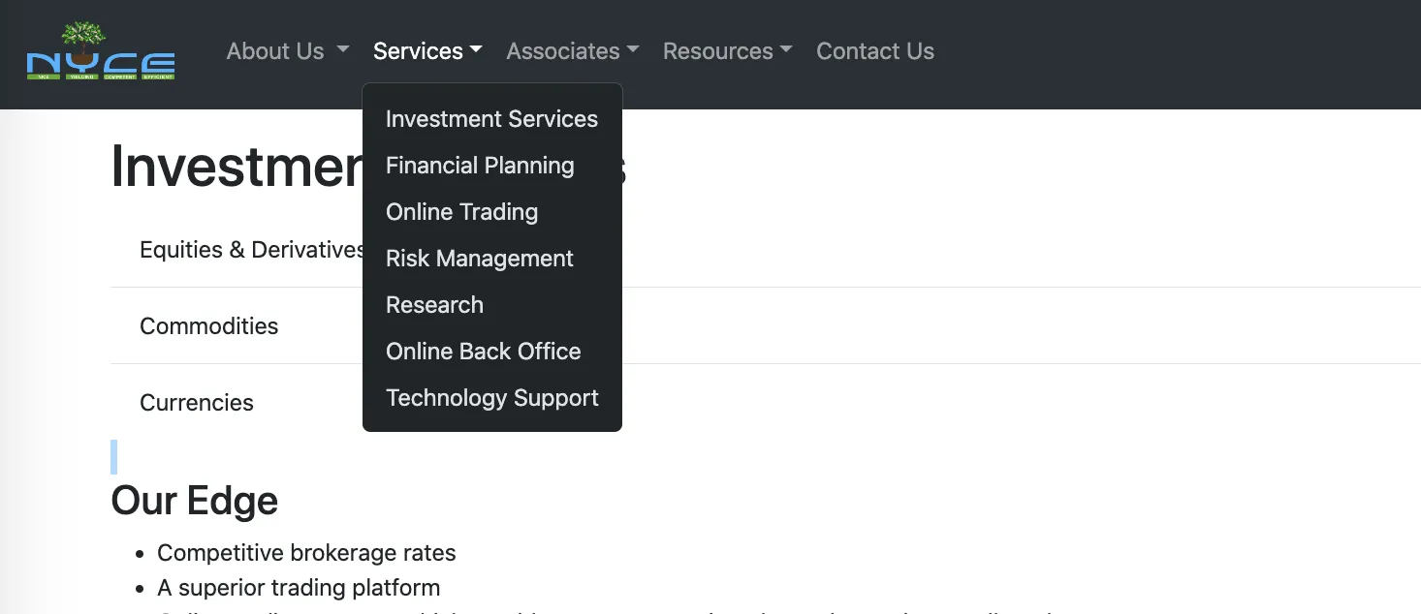The width and height of the screenshot is (1421, 614).
Task: Select Technology Support menu item
Action: point(491,398)
